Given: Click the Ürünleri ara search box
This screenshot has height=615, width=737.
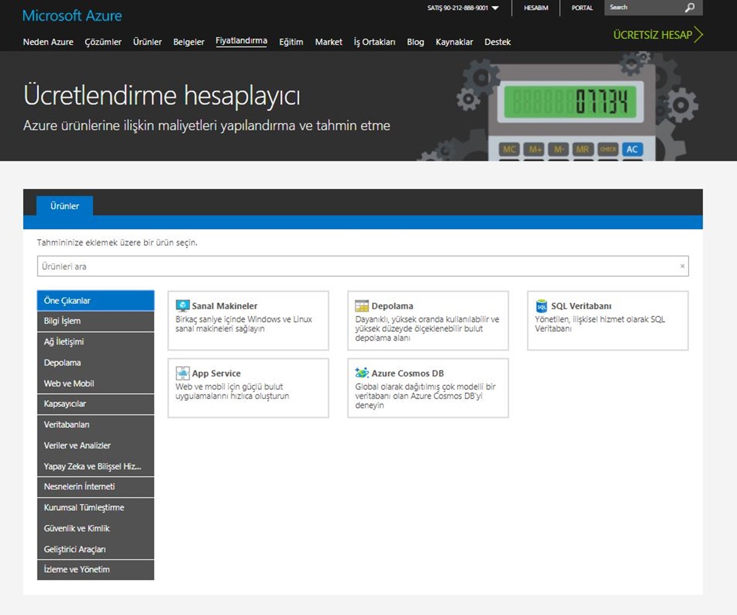Looking at the screenshot, I should coord(363,266).
